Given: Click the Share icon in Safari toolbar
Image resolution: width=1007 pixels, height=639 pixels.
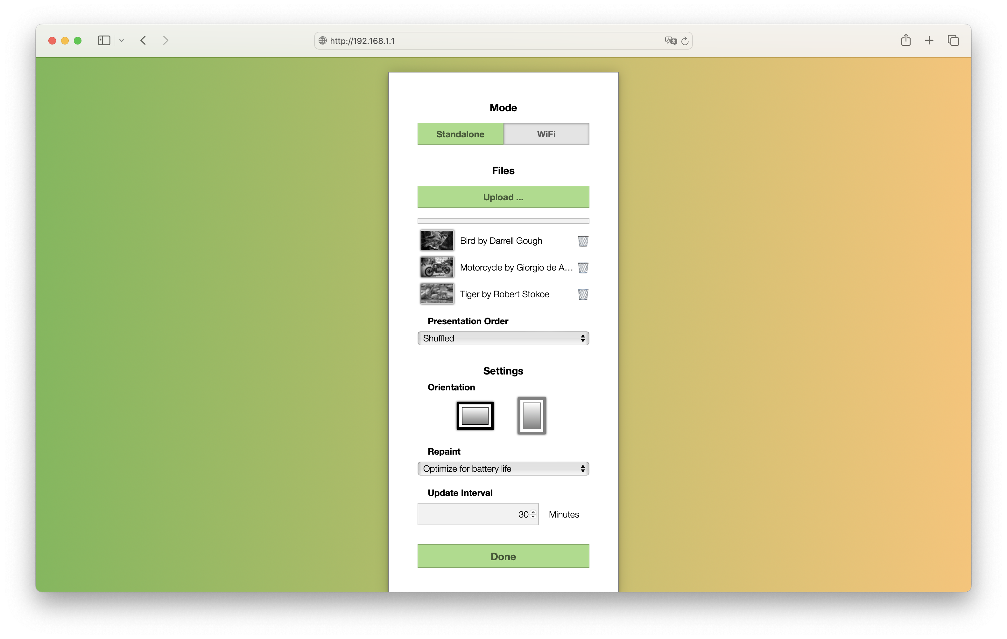Looking at the screenshot, I should (905, 40).
